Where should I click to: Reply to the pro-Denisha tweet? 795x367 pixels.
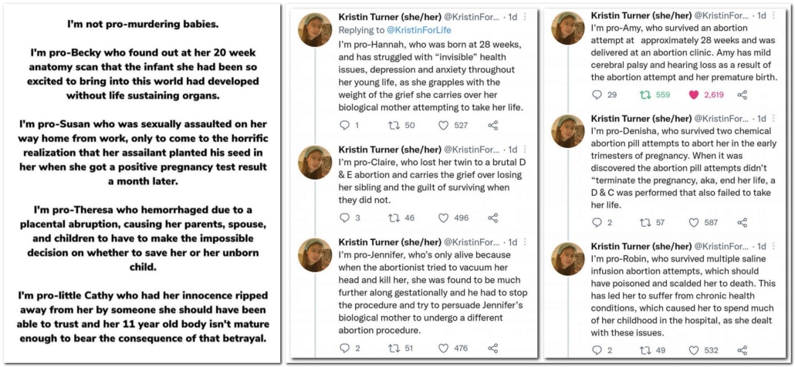(x=597, y=223)
